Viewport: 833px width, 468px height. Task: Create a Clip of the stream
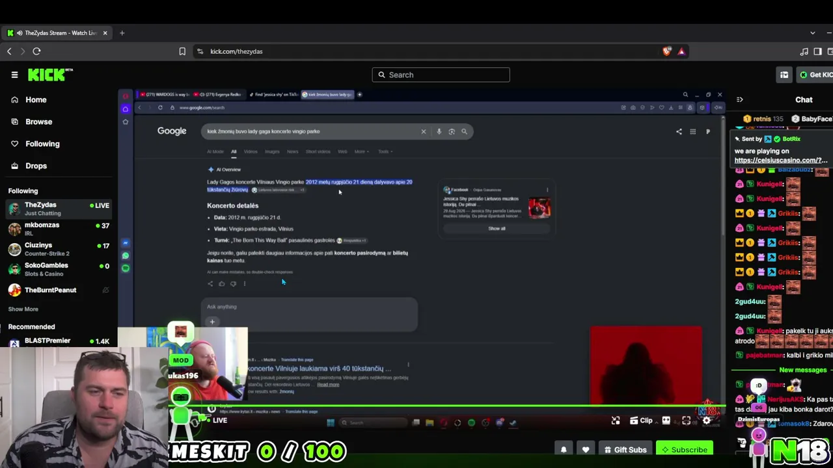(x=641, y=421)
